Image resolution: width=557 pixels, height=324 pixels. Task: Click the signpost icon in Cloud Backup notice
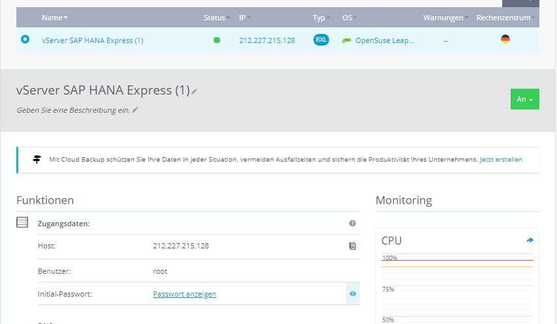(x=37, y=159)
